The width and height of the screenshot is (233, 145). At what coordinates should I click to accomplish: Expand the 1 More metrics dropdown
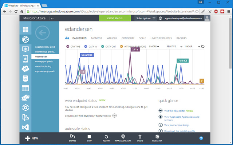[x=154, y=46]
